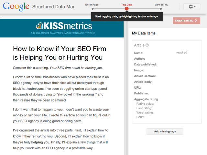Open the settings gear dropdown
The width and height of the screenshot is (207, 155).
click(191, 6)
